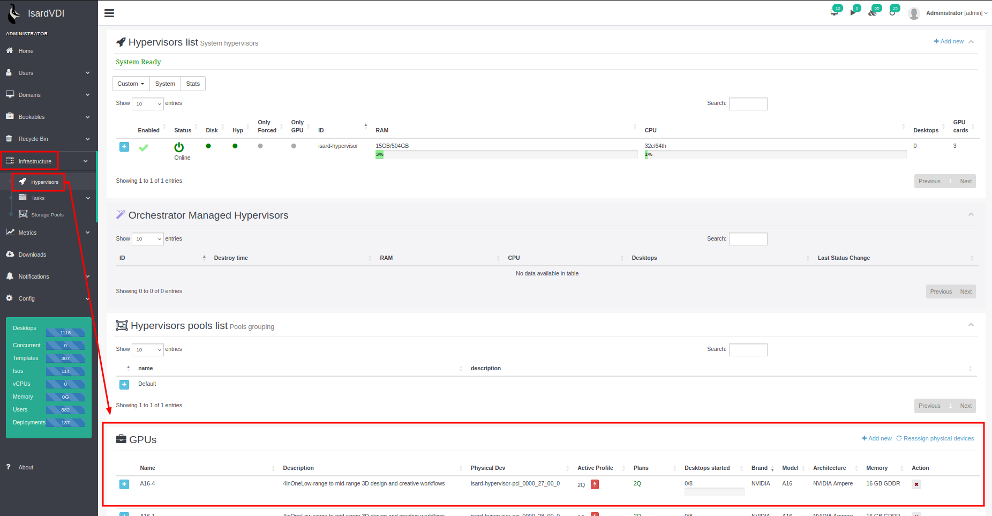Click the red lightning bolt for A16-4
This screenshot has height=516, width=992.
click(x=595, y=484)
